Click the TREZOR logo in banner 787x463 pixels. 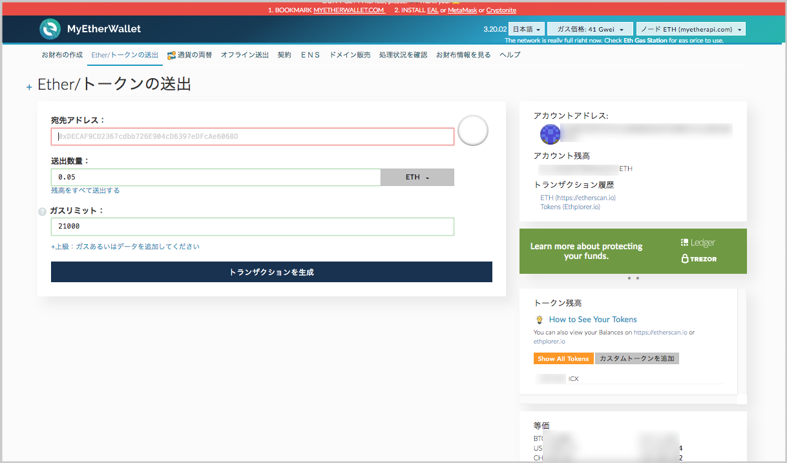pos(698,259)
